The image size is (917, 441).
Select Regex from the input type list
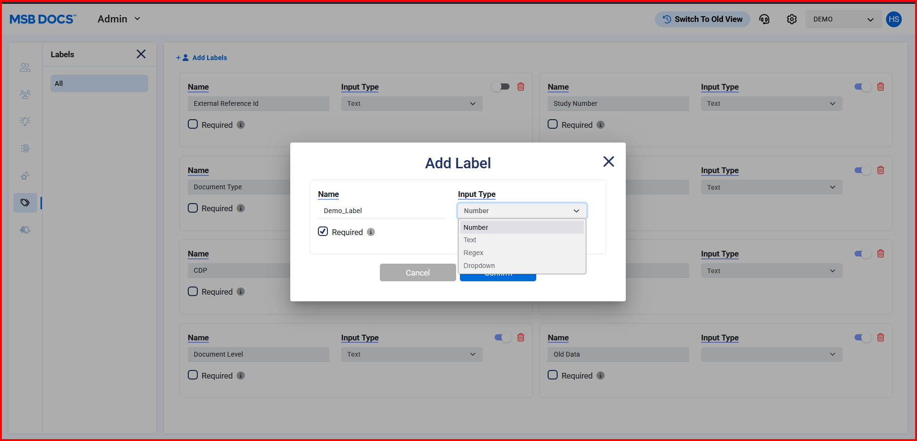473,253
